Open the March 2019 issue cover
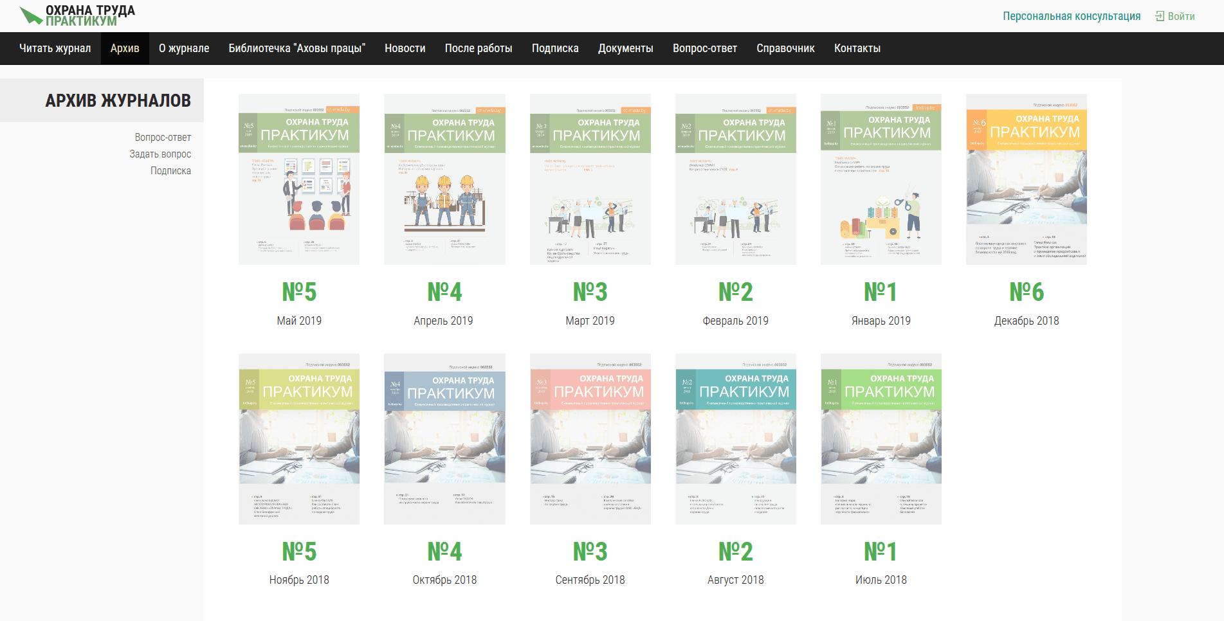Viewport: 1224px width, 621px height. pos(590,179)
